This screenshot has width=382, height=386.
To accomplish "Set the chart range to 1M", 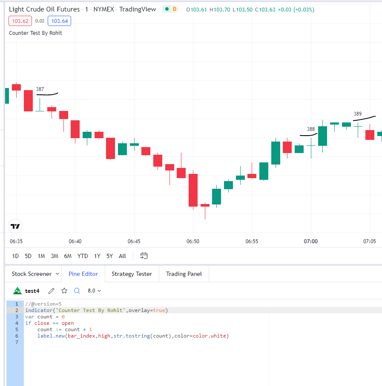I will point(41,256).
